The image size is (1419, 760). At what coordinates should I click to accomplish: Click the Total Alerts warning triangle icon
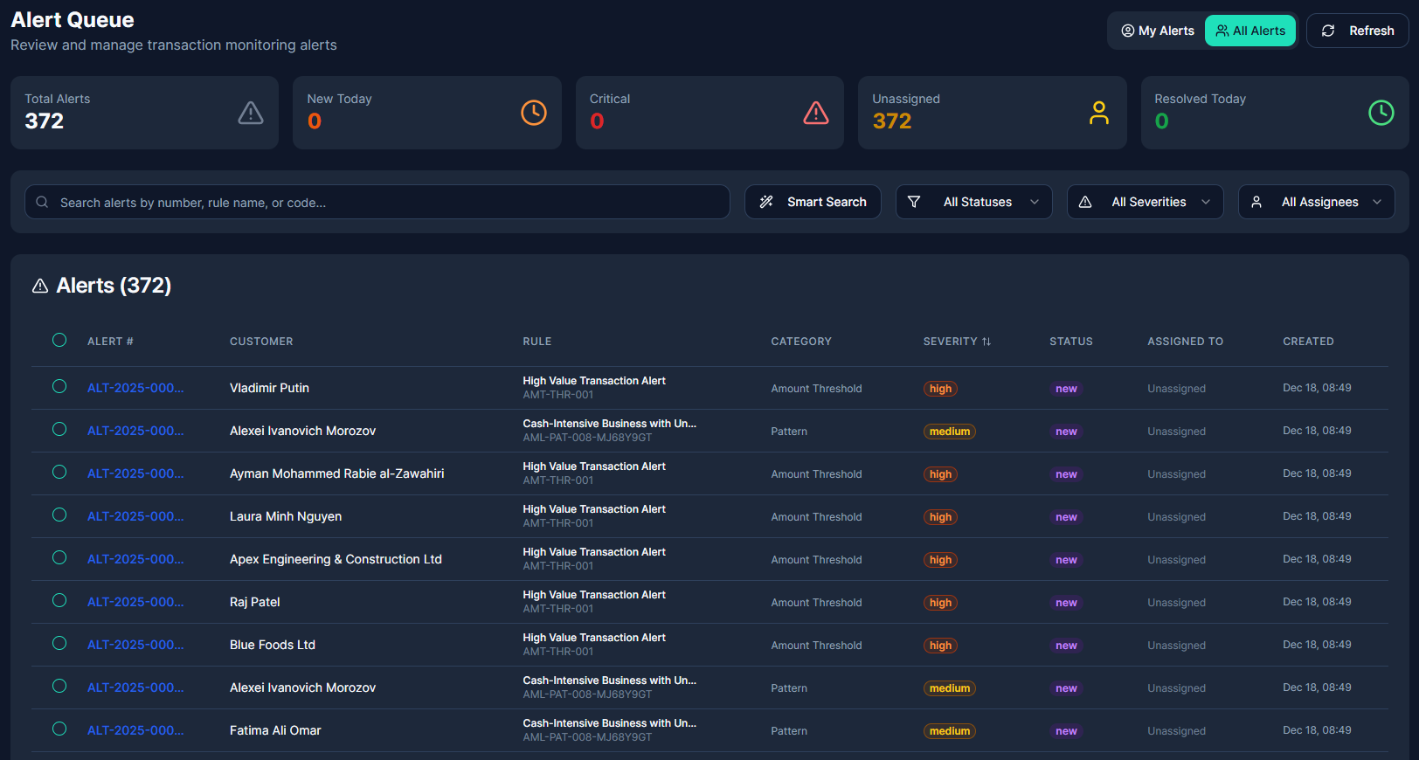click(251, 113)
